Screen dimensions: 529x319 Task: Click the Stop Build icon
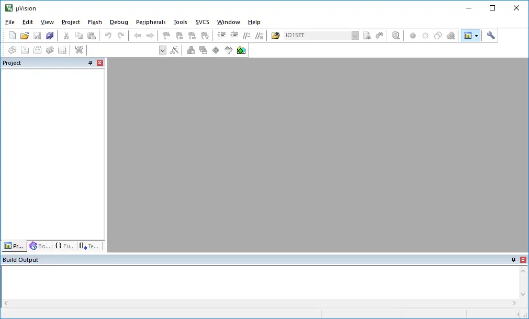pos(62,50)
